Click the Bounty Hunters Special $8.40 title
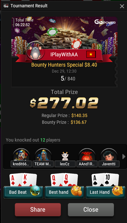127x223 pixels. 64,65
